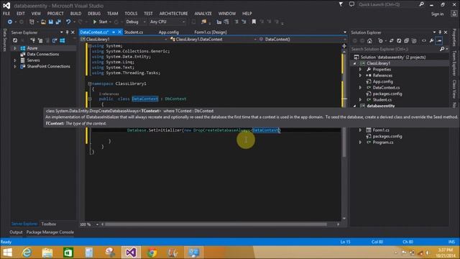The width and height of the screenshot is (460, 259).
Task: Click the editor vertical scrollbar thumb
Action: tap(344, 105)
